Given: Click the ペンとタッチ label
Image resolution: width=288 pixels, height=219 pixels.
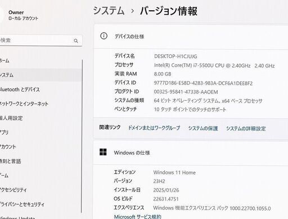Looking at the screenshot, I should pyautogui.click(x=125, y=109).
